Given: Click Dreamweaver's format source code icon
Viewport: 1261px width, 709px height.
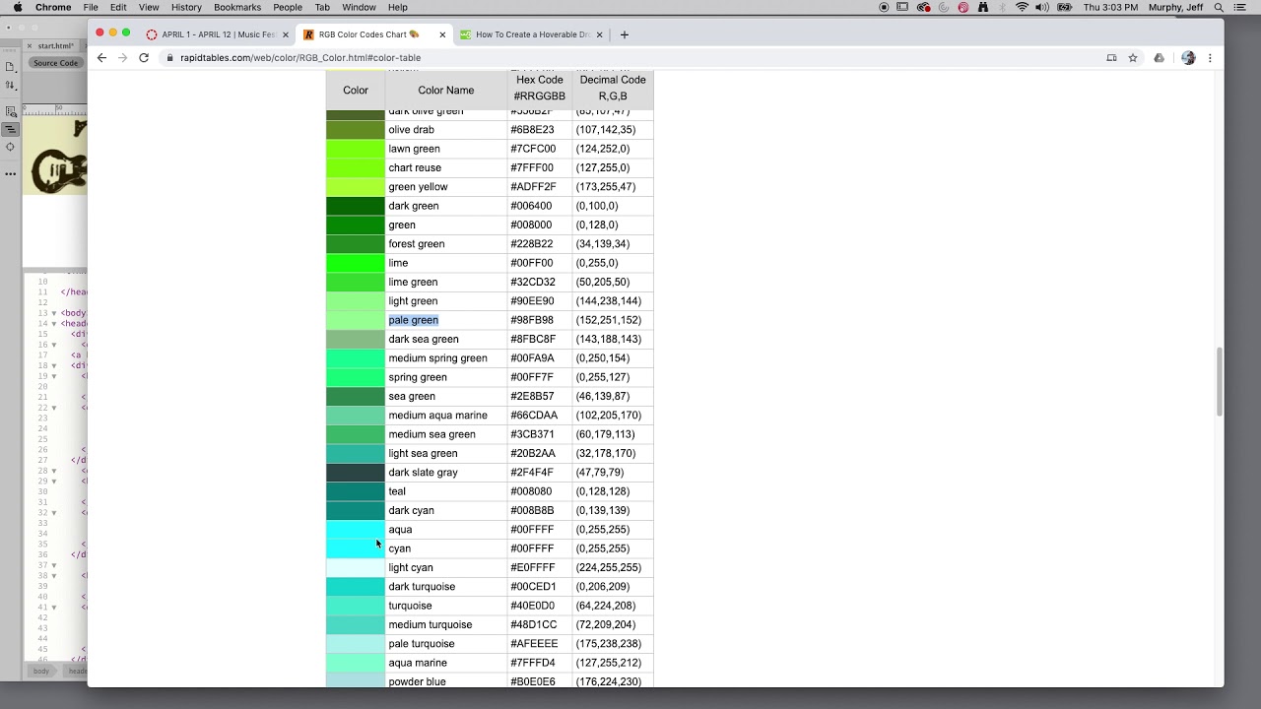Looking at the screenshot, I should tap(10, 129).
